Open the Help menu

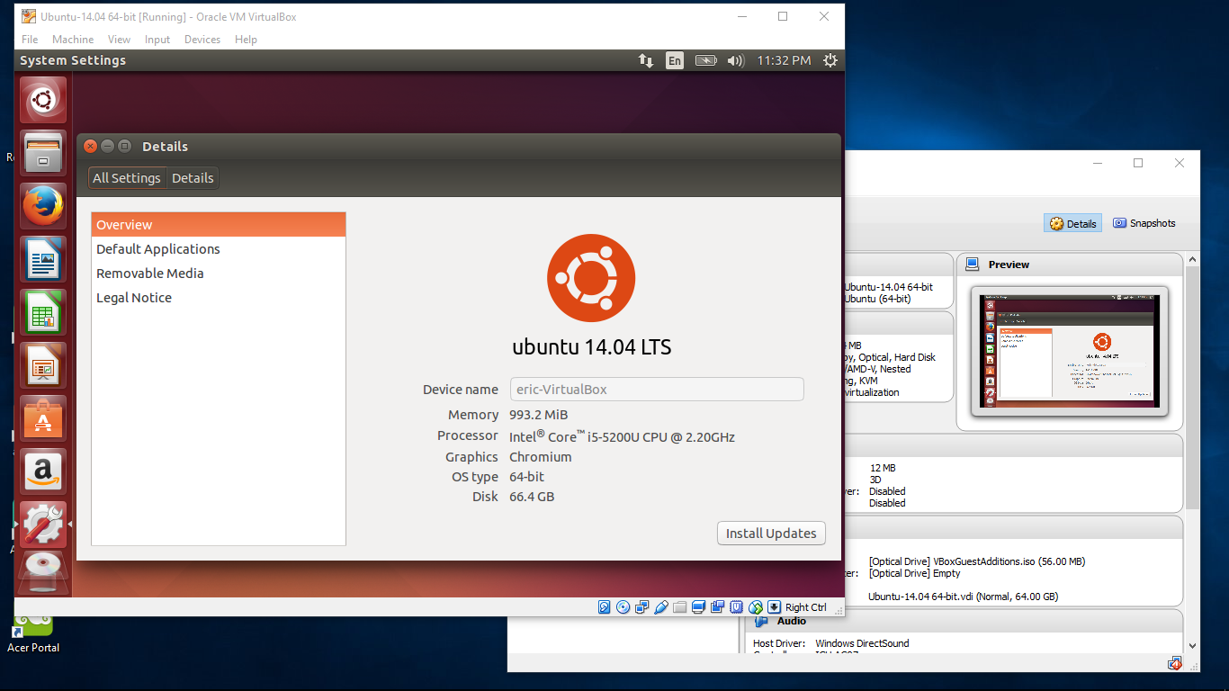click(x=246, y=39)
